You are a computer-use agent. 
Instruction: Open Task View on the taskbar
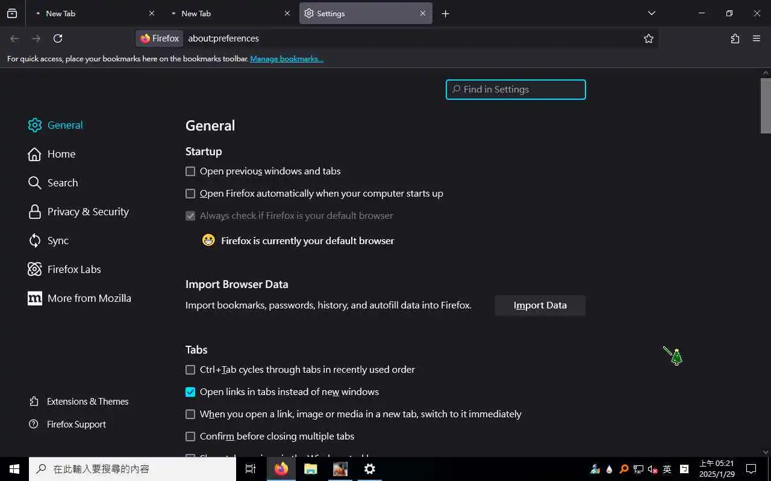click(251, 469)
